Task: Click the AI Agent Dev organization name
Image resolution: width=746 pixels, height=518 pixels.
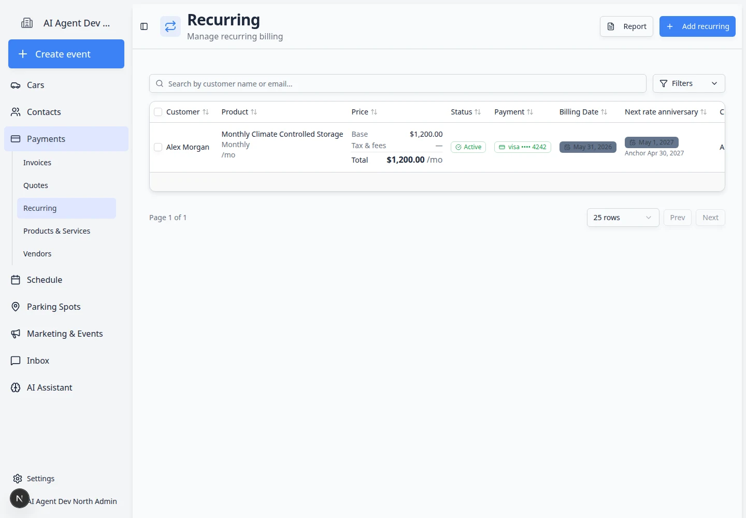Action: 77,23
